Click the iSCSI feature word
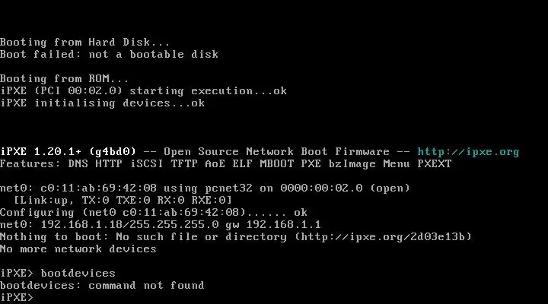The image size is (548, 304). coord(146,163)
